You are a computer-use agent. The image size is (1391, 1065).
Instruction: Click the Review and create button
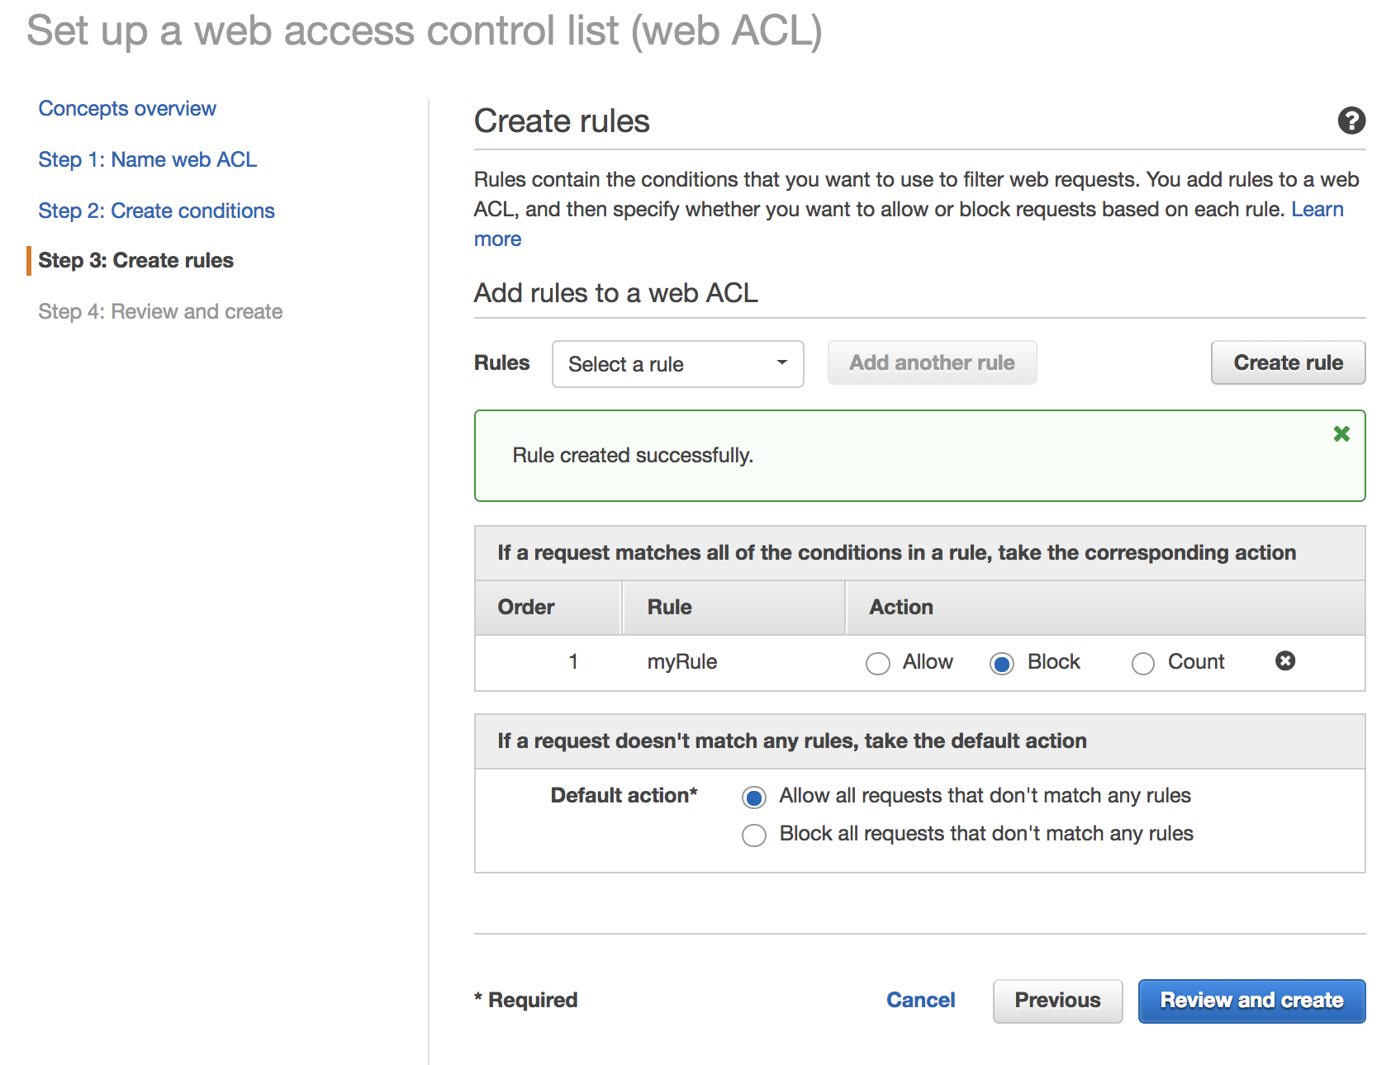[x=1251, y=1001]
